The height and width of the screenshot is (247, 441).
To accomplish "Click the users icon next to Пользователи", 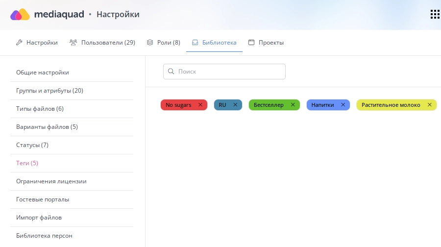I will (x=73, y=43).
